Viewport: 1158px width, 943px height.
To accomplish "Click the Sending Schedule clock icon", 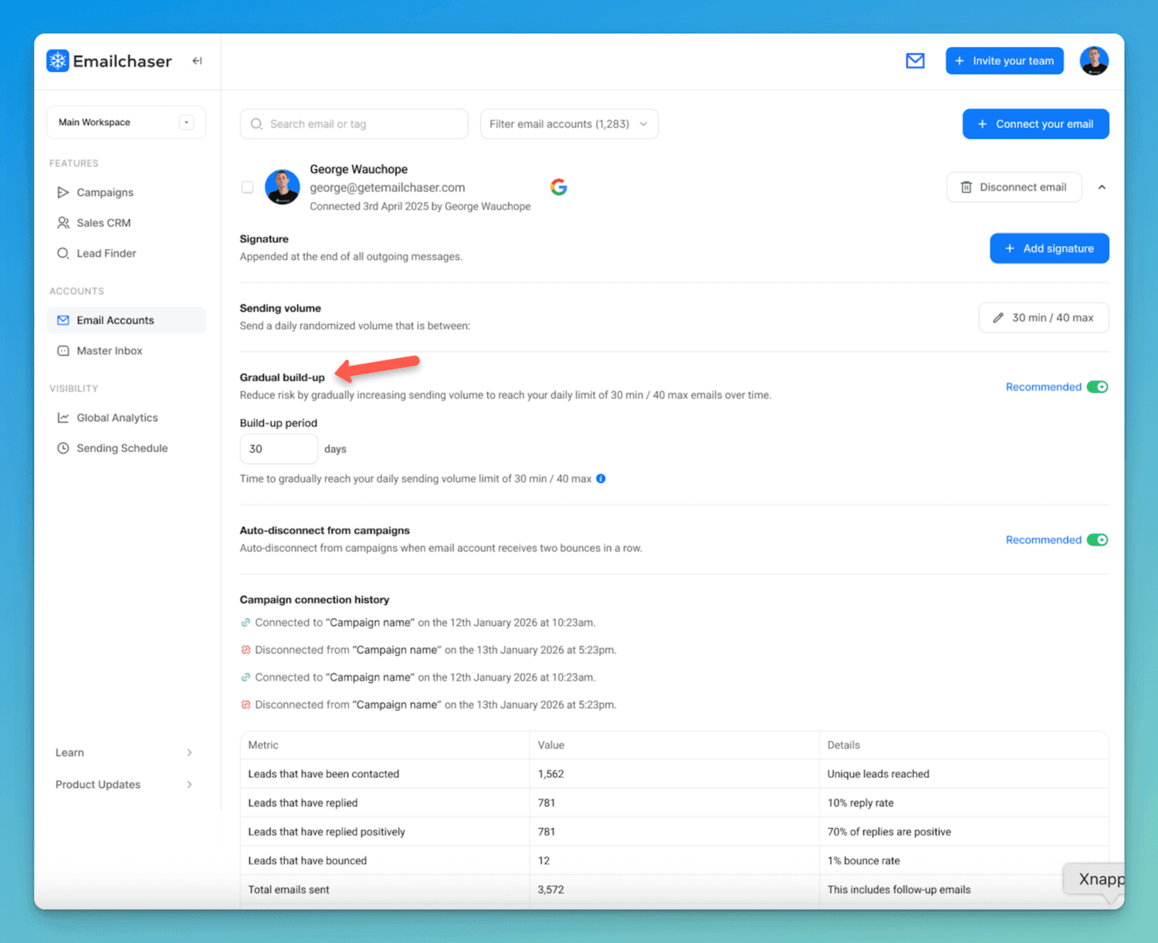I will click(63, 448).
